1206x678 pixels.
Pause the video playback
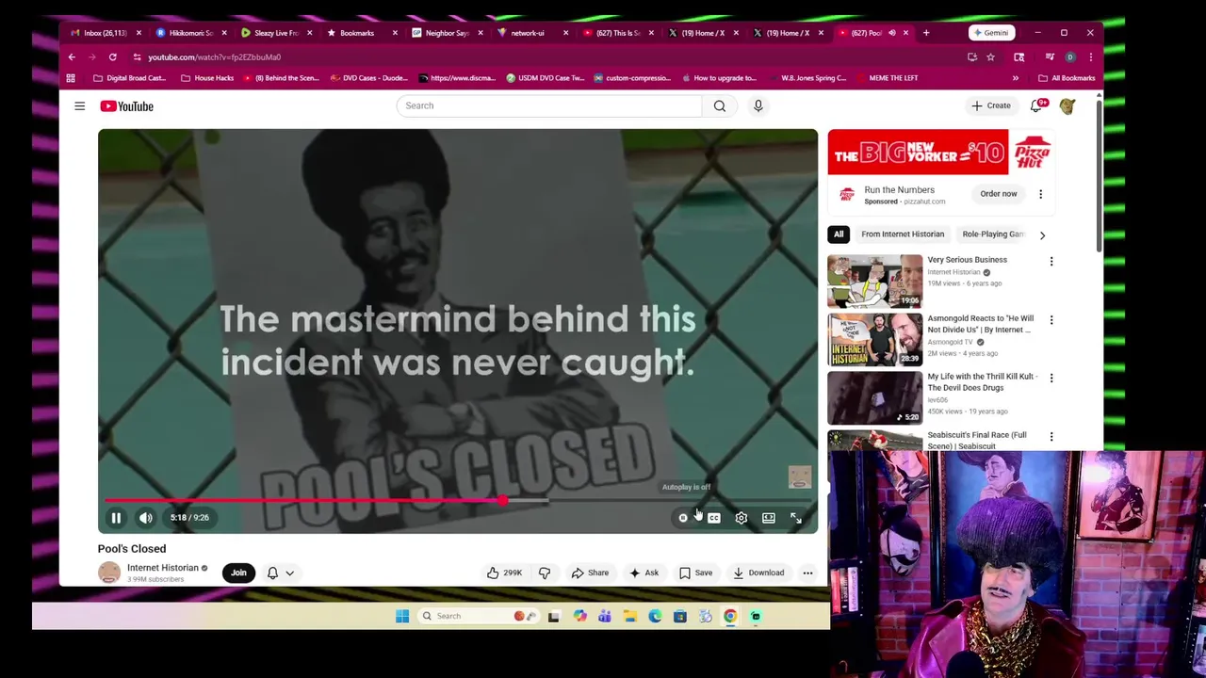point(116,518)
